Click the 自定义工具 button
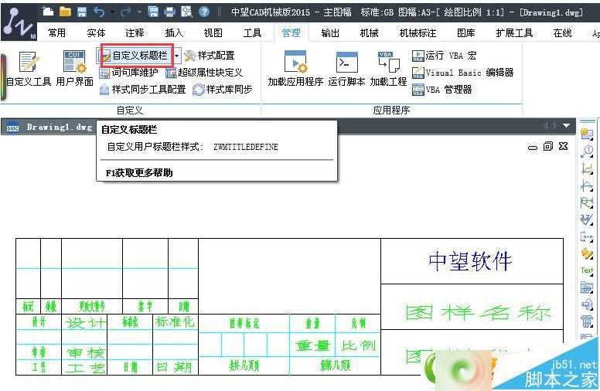Viewport: 600px width, 391px height. point(29,69)
